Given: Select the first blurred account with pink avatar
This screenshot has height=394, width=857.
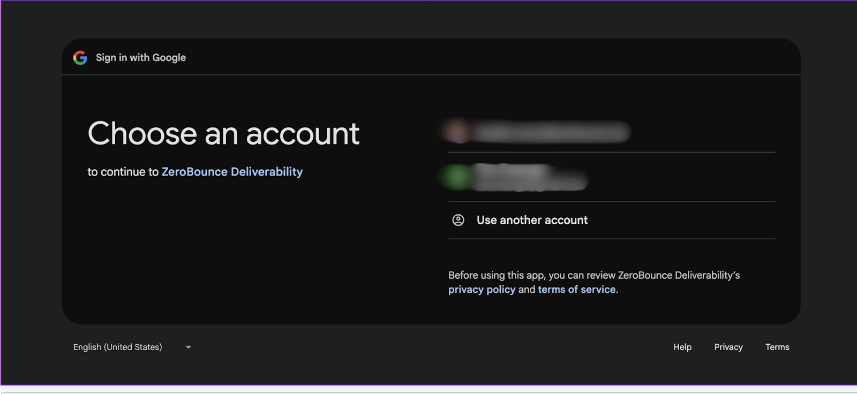Looking at the screenshot, I should click(612, 132).
